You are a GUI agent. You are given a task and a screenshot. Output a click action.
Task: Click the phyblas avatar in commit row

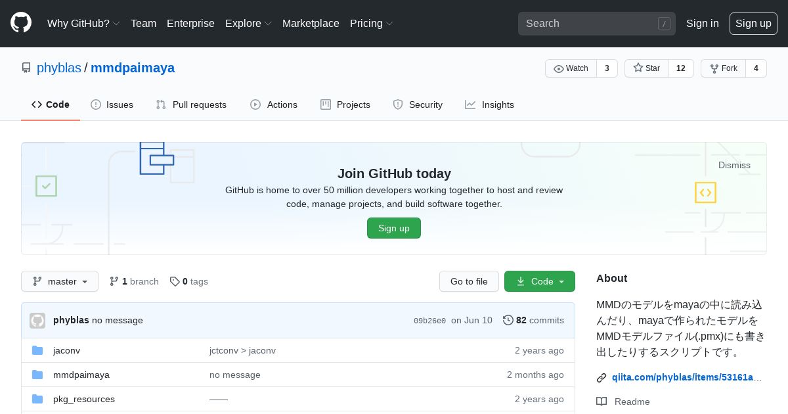(x=37, y=321)
